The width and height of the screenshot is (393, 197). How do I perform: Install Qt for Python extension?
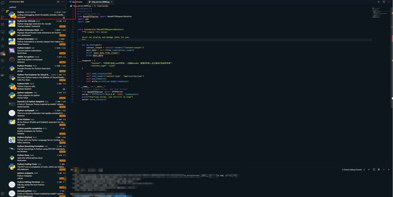coord(63,125)
